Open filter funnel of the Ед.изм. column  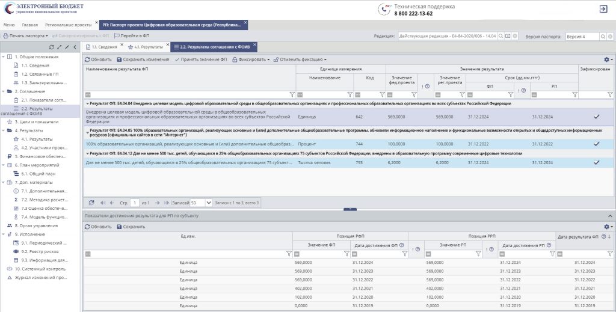coord(289,254)
